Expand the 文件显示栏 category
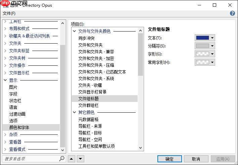238x165 pixels. [x=5, y=73]
